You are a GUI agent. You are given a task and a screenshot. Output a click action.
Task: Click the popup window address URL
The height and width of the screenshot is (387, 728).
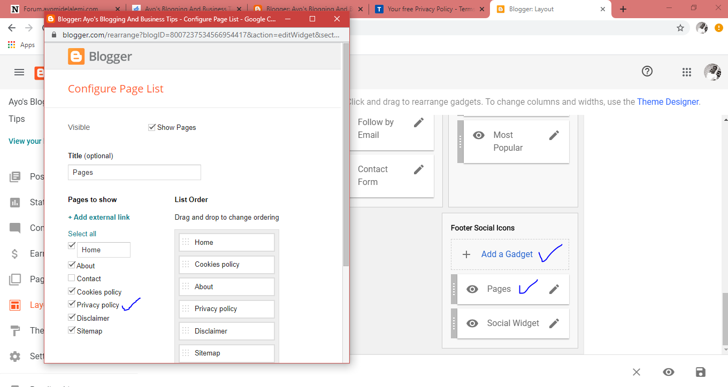point(201,34)
